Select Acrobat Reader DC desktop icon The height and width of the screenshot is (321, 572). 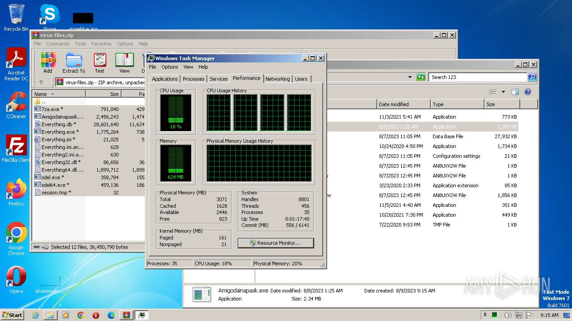pyautogui.click(x=16, y=65)
